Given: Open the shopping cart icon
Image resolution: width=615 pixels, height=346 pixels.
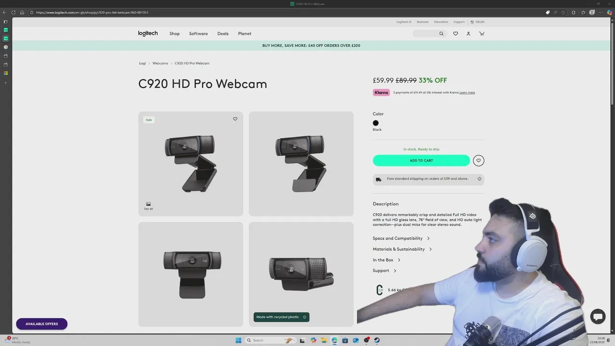Looking at the screenshot, I should pos(481,34).
